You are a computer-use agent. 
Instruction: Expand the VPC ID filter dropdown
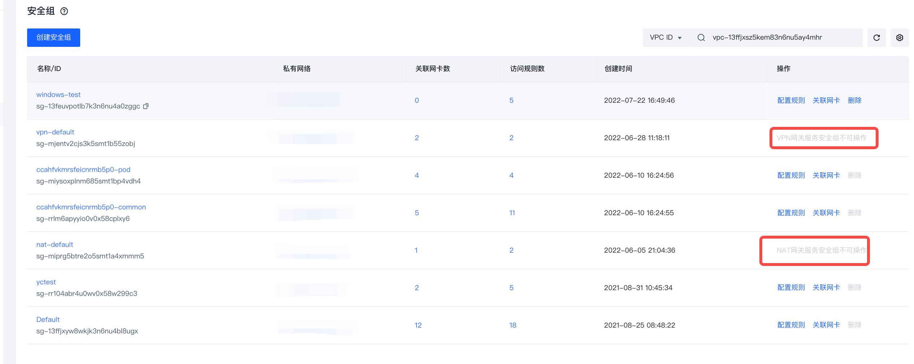tap(666, 37)
